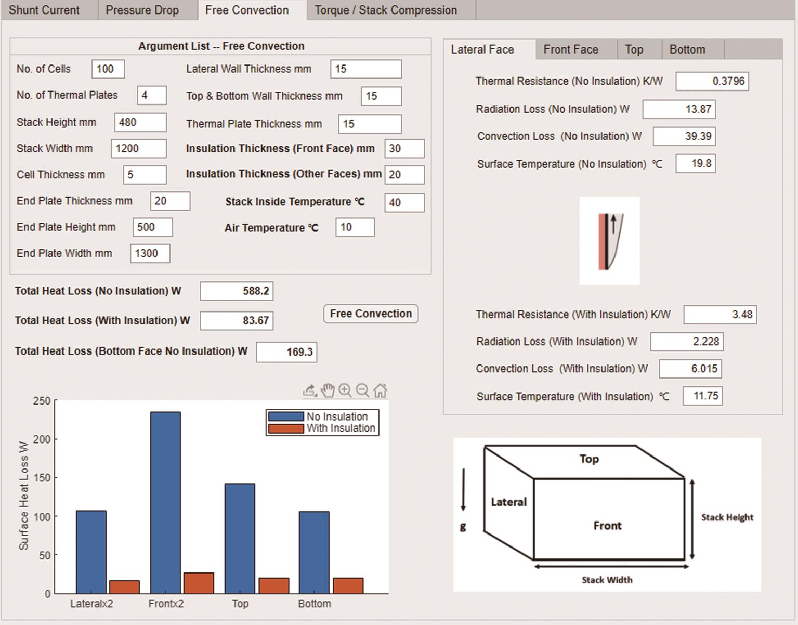This screenshot has height=625, width=798.
Task: Restore chart view with home icon
Action: 380,390
